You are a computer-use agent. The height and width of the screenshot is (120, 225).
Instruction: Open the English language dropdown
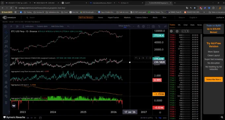click(x=193, y=17)
